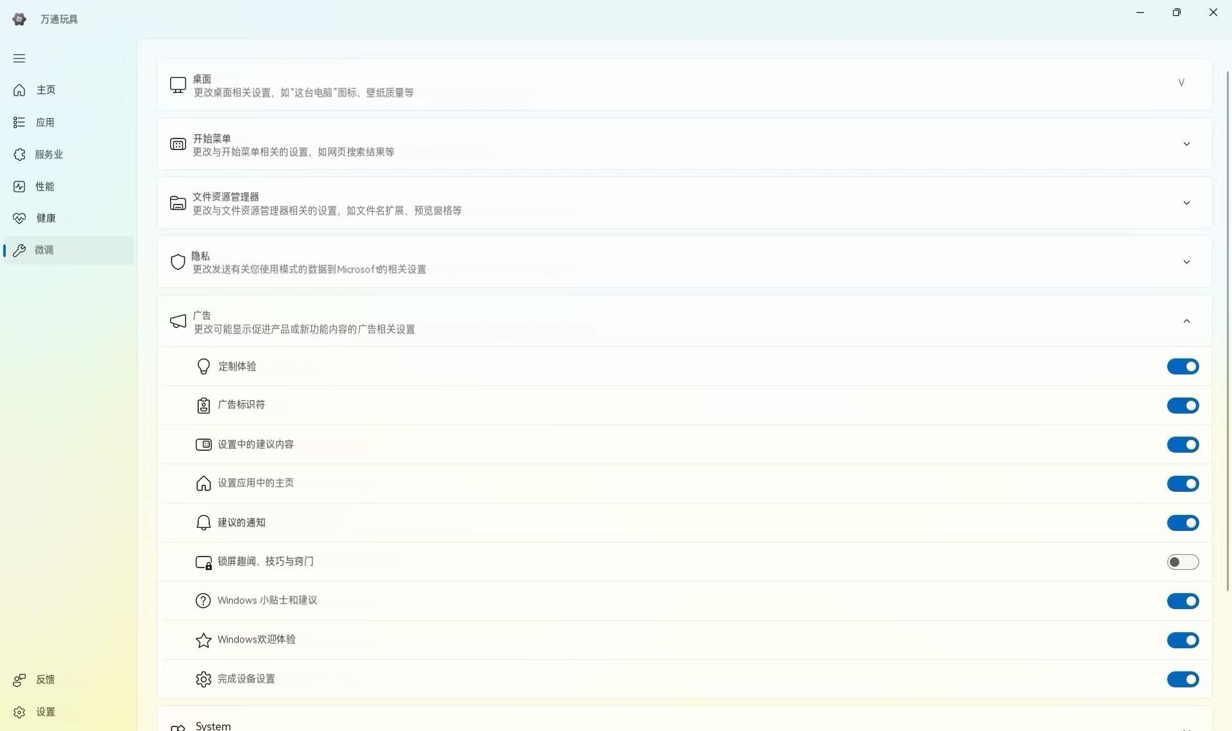This screenshot has height=731, width=1232.
Task: Enable the 锁屏趣闻、技巧与窍门 toggle
Action: [1182, 562]
